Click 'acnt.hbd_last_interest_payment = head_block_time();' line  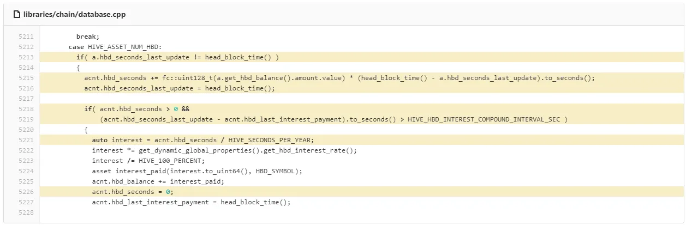191,202
